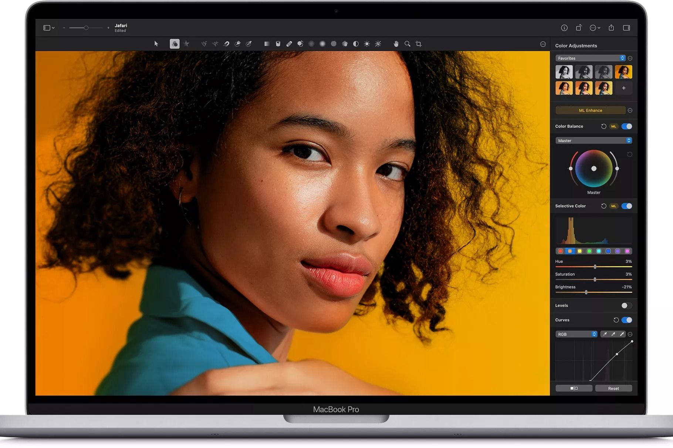Disable the Curves toggle
673x448 pixels.
pyautogui.click(x=626, y=320)
